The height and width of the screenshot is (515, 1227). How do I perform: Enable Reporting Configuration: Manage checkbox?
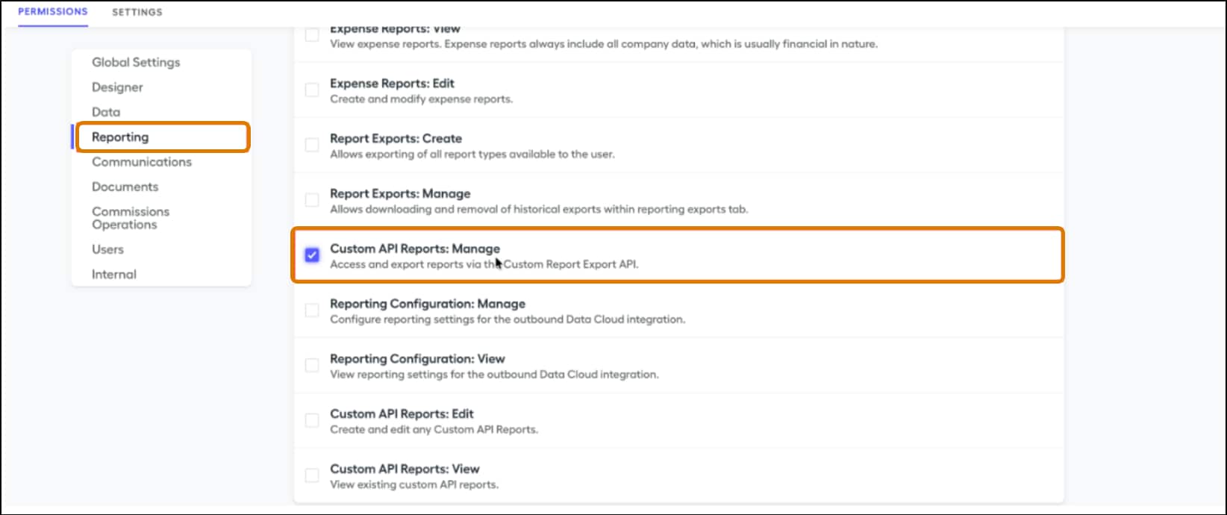(x=312, y=310)
